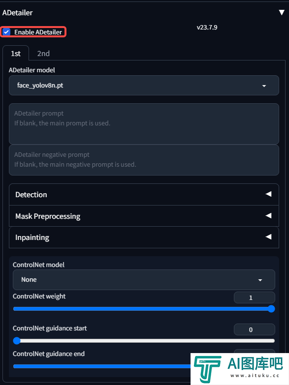Expand the Mask Preprocessing section
This screenshot has height=385, width=289.
click(144, 216)
